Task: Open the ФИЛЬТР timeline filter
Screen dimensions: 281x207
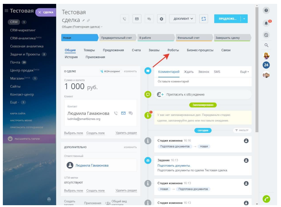Action: point(242,130)
